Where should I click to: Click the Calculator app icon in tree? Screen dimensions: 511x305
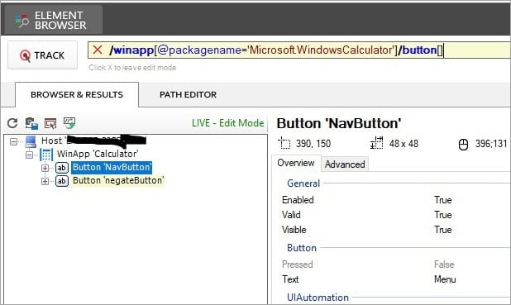point(46,155)
